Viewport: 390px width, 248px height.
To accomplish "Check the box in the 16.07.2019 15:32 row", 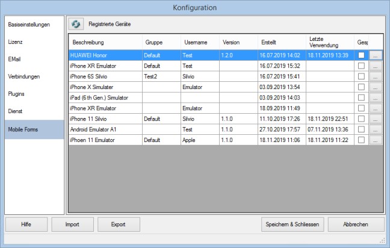I will click(x=361, y=66).
